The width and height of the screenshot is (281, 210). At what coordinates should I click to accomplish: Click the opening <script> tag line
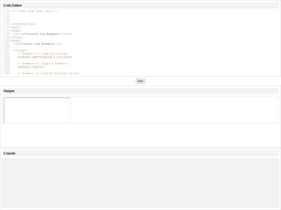click(x=21, y=50)
